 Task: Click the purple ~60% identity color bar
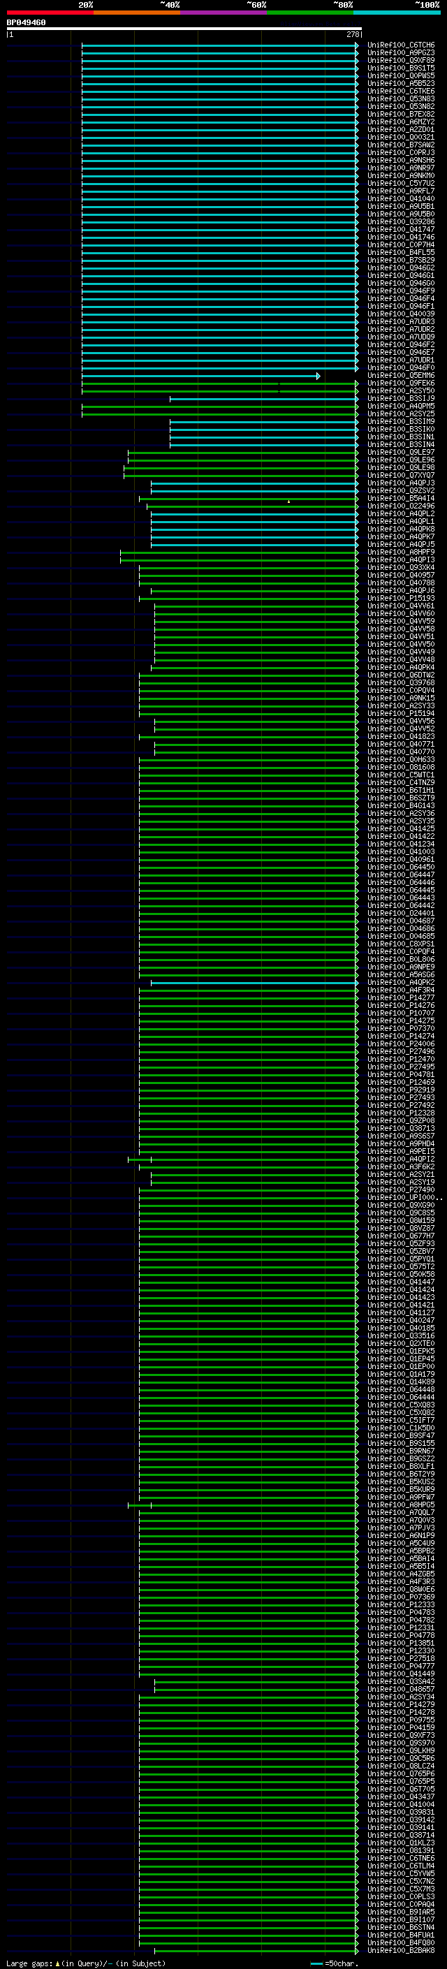(x=224, y=13)
